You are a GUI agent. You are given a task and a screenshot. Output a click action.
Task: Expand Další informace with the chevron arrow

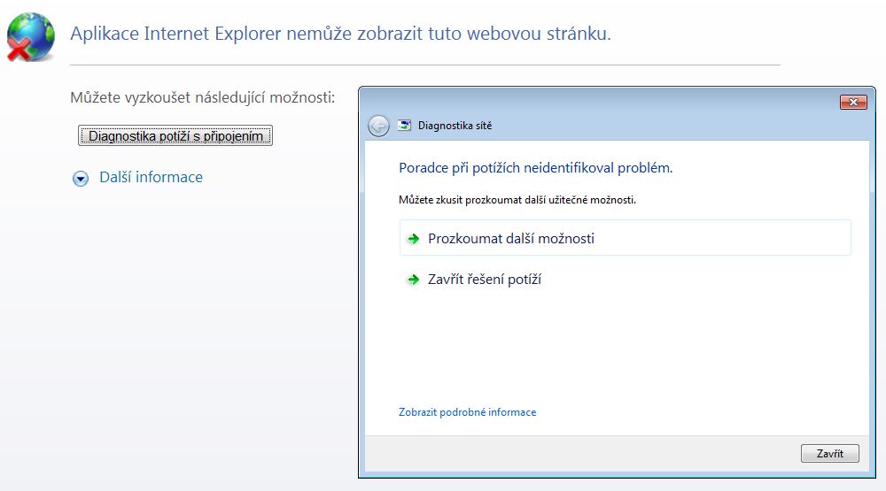(81, 178)
